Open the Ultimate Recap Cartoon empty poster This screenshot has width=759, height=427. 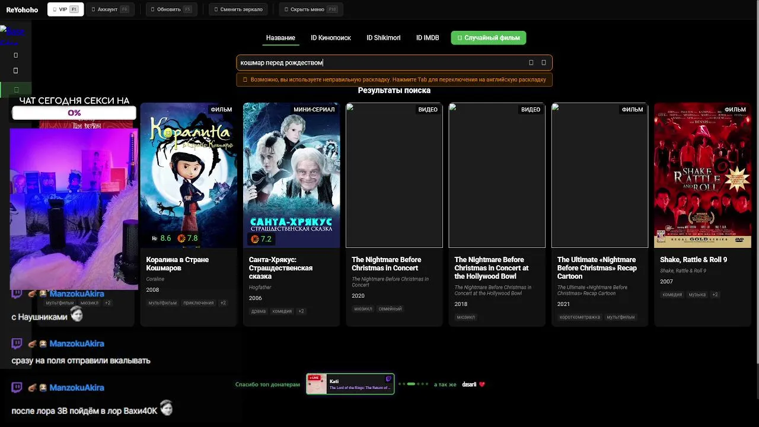(599, 175)
